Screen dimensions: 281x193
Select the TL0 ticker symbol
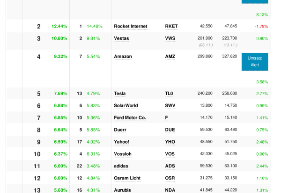169,94
